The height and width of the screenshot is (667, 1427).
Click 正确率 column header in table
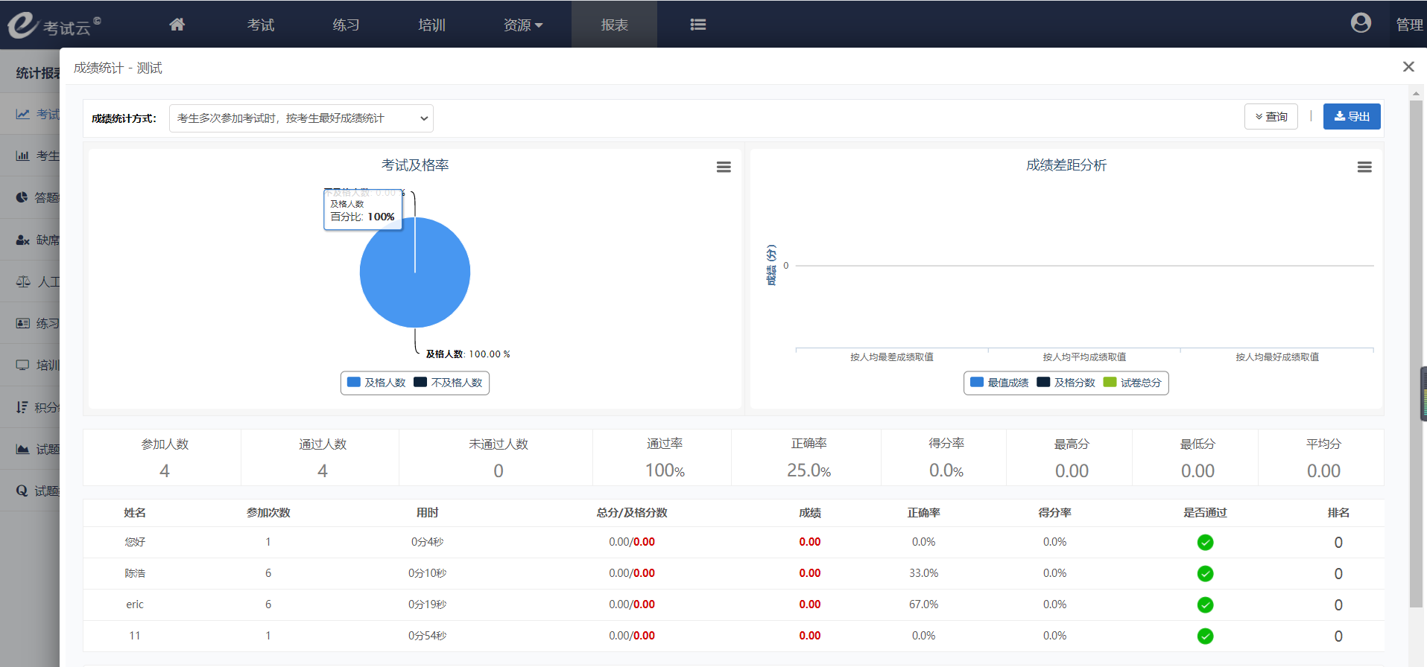pyautogui.click(x=923, y=513)
